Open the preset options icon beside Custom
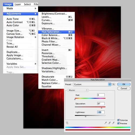The width and height of the screenshot is (135, 135). point(114,84)
